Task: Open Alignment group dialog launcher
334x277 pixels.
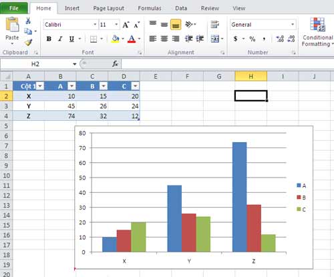Action: click(222, 53)
